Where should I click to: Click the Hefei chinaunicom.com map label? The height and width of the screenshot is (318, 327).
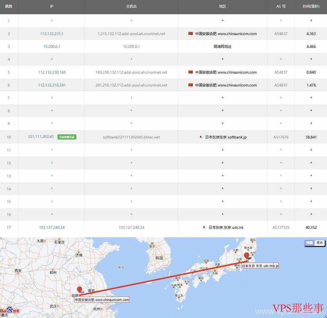[x=102, y=300]
